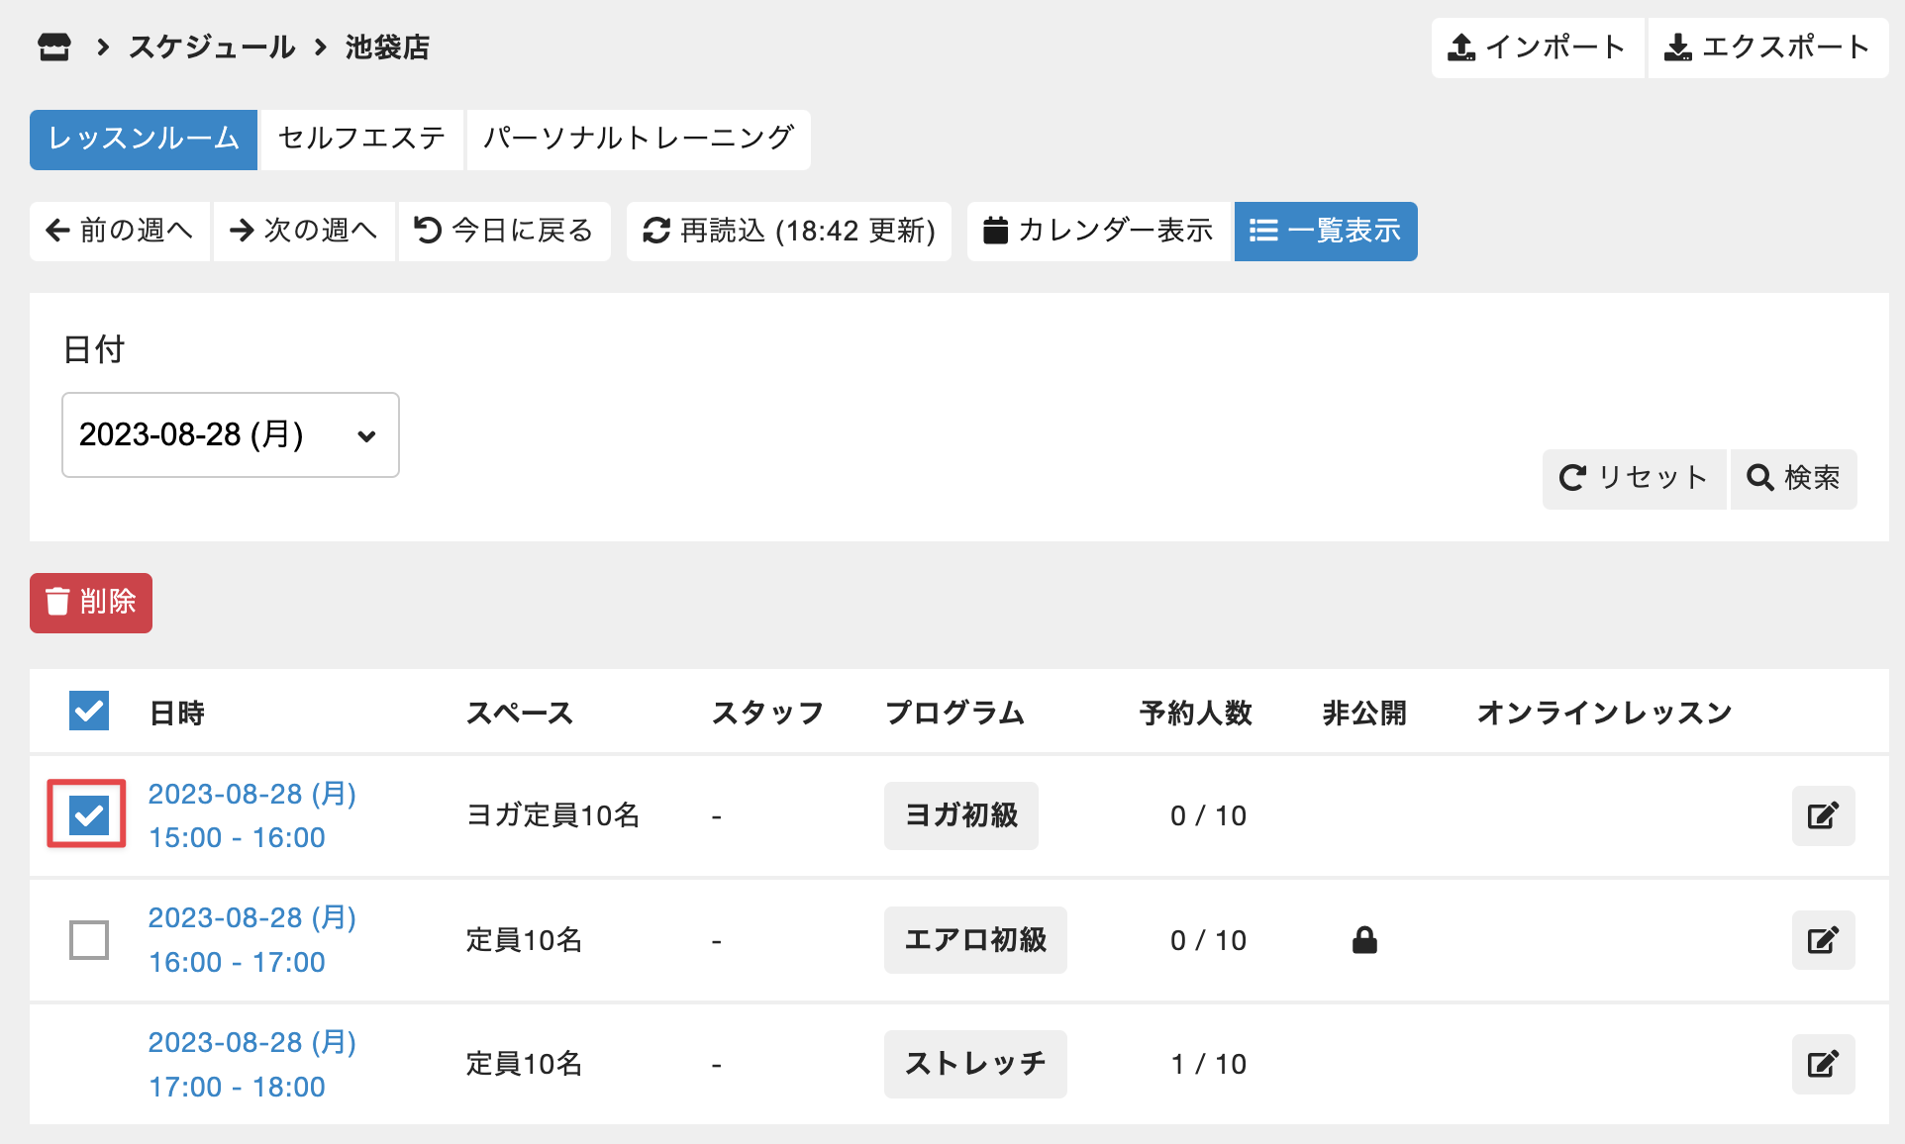Switch to カレンダー表示 view
This screenshot has height=1144, width=1905.
pos(1098,231)
